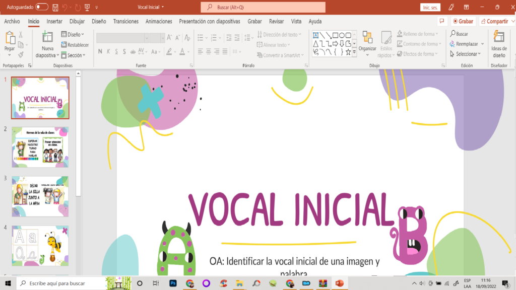This screenshot has width=516, height=290.
Task: Open Ideas de diseño panel
Action: 499,44
